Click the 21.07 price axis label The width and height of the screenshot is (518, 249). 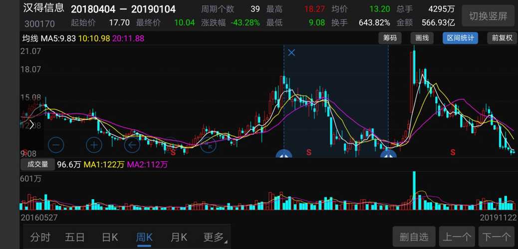pyautogui.click(x=31, y=51)
